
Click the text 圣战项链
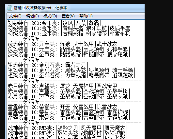click(94, 91)
